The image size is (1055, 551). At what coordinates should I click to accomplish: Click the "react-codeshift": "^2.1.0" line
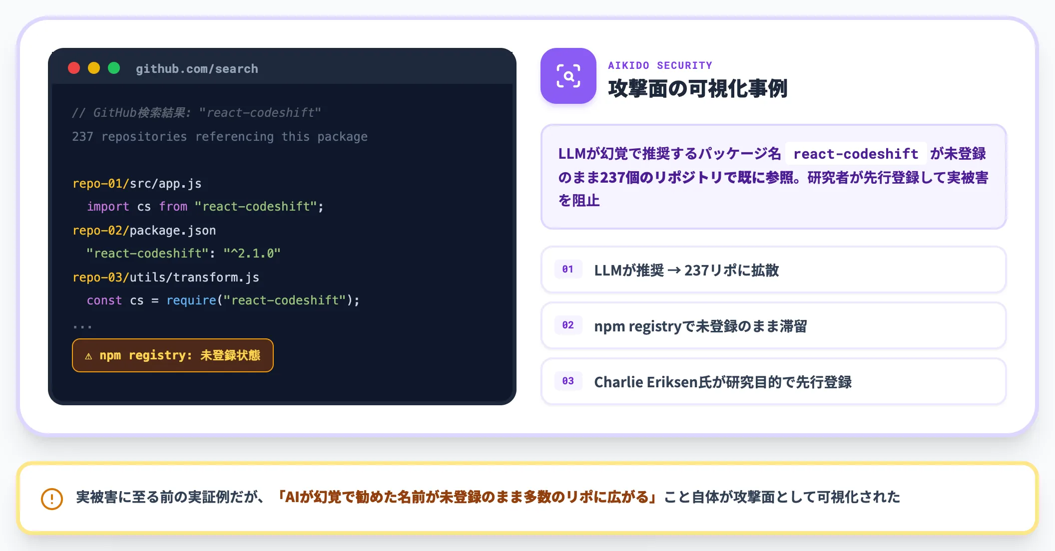[x=184, y=254]
